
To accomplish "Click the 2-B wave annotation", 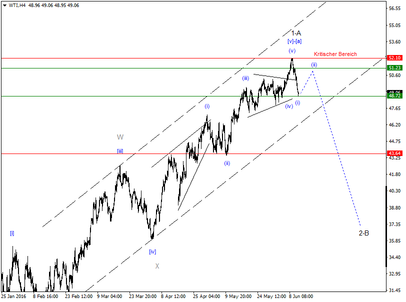I will point(364,232).
